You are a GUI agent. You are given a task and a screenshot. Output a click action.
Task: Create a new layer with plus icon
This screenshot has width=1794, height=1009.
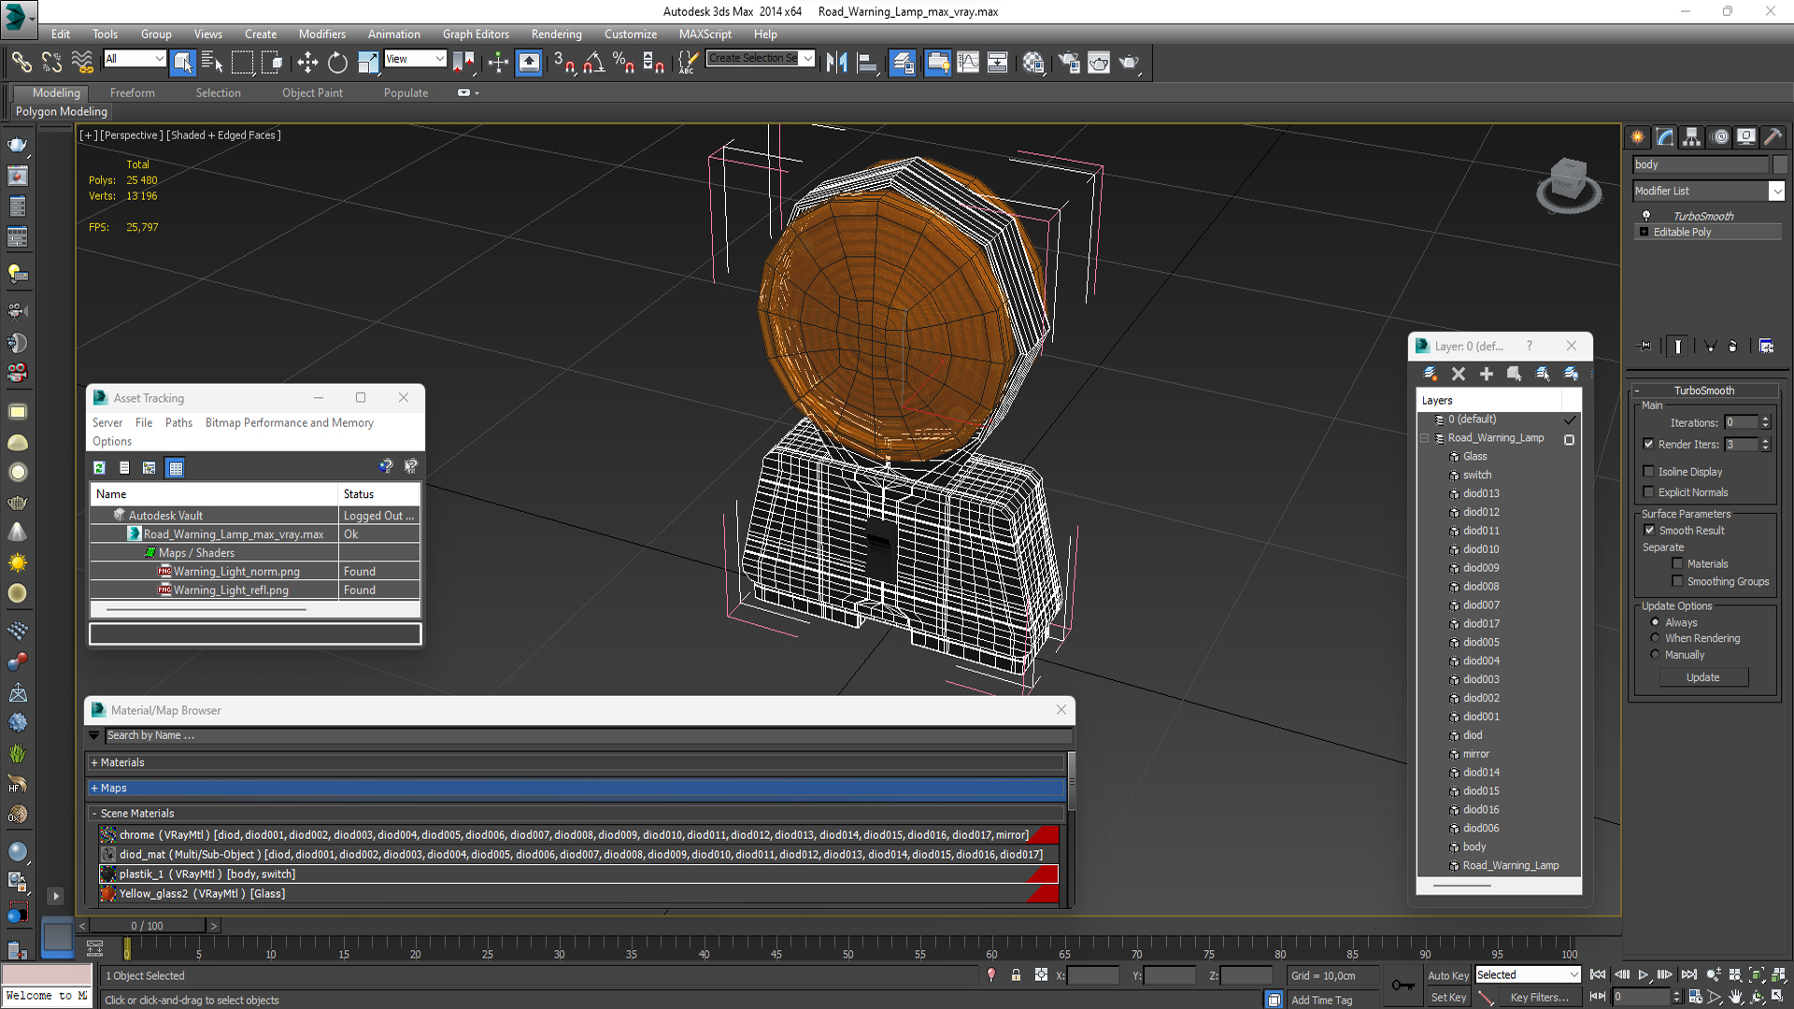coord(1486,374)
